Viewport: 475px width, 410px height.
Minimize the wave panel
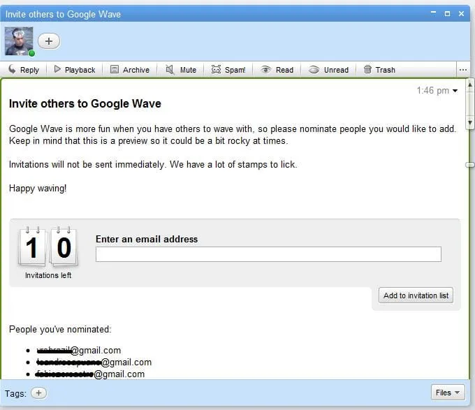pyautogui.click(x=434, y=13)
